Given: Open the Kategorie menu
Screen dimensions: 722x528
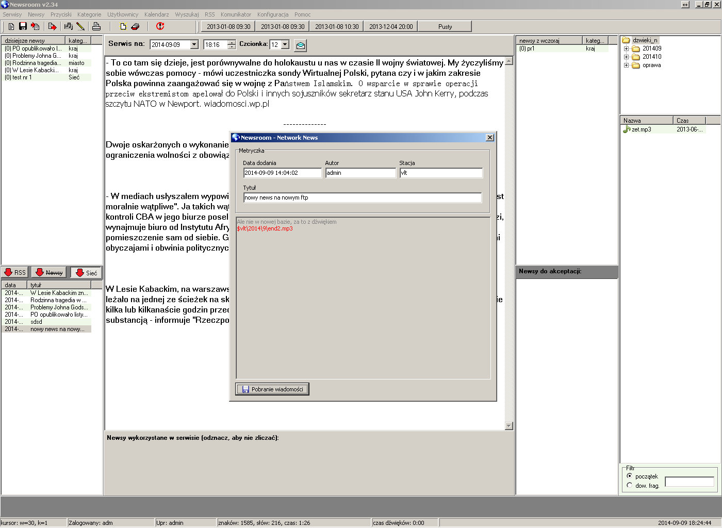Looking at the screenshot, I should [x=89, y=14].
